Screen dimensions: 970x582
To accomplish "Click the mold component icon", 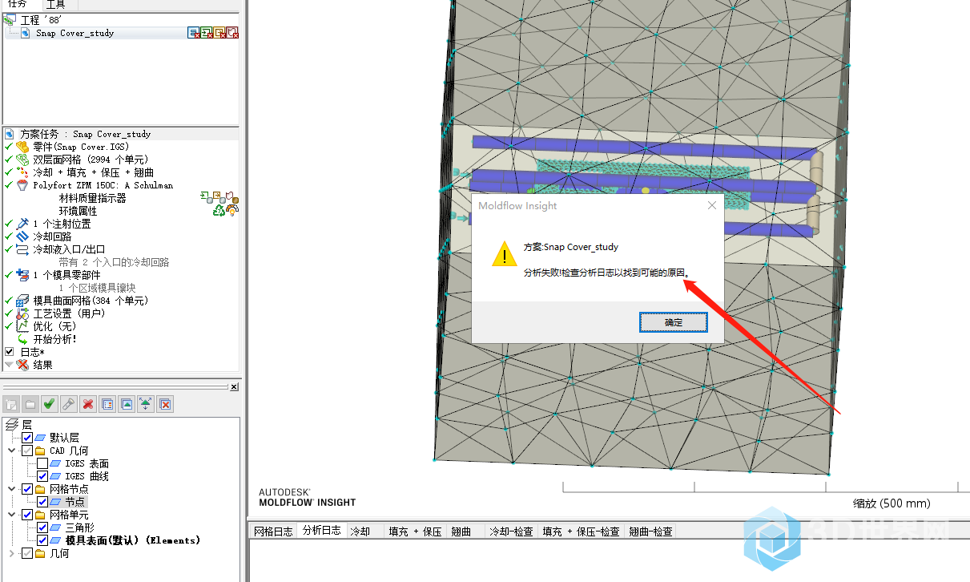I will [22, 275].
